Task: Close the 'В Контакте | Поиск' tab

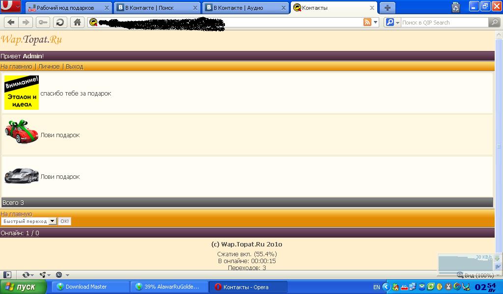Action: coord(195,8)
